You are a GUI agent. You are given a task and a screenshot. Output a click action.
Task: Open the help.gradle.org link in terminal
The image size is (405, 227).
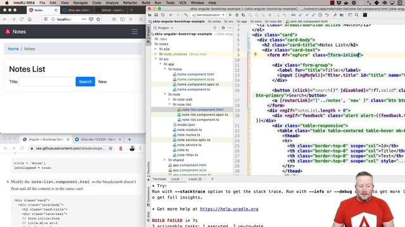(229, 209)
